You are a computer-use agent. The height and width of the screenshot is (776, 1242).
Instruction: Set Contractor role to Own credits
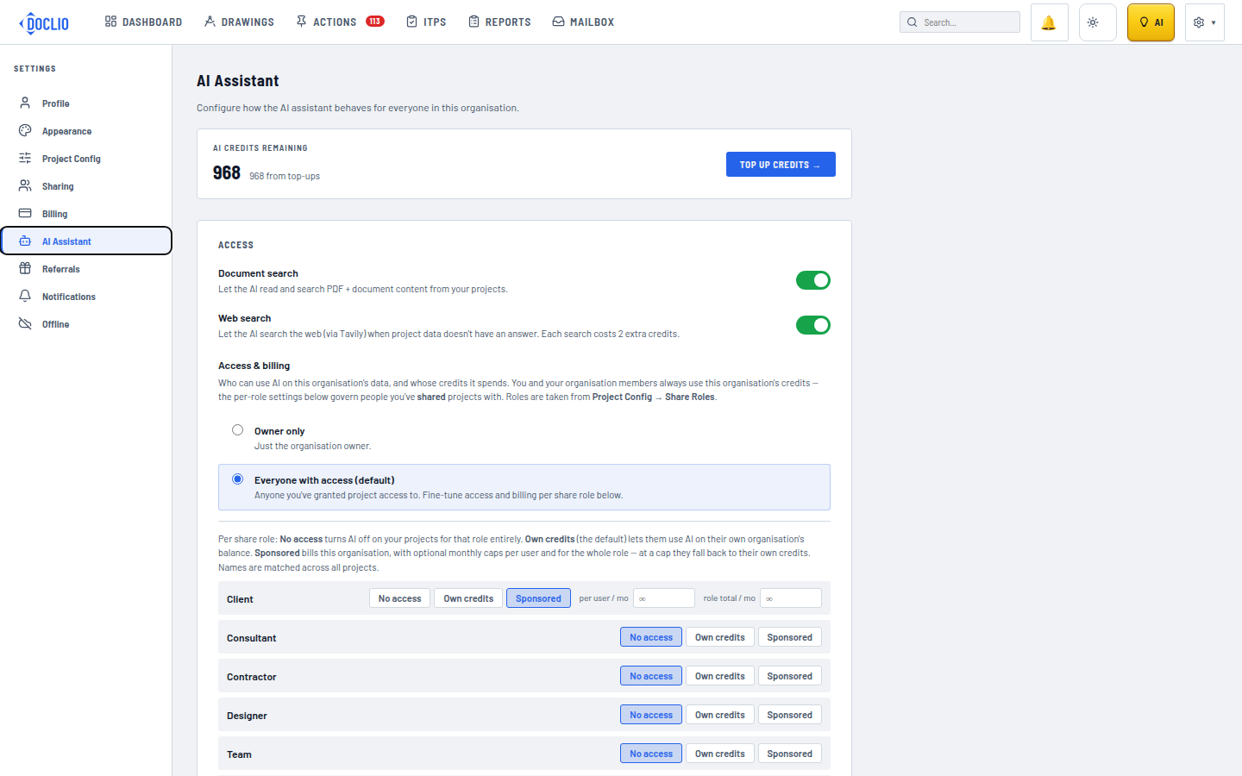tap(720, 676)
